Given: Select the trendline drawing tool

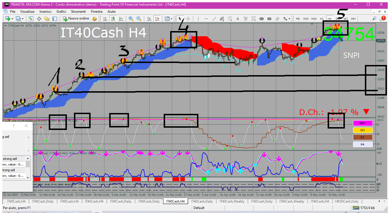Looking at the screenshot, I should click(x=214, y=19).
